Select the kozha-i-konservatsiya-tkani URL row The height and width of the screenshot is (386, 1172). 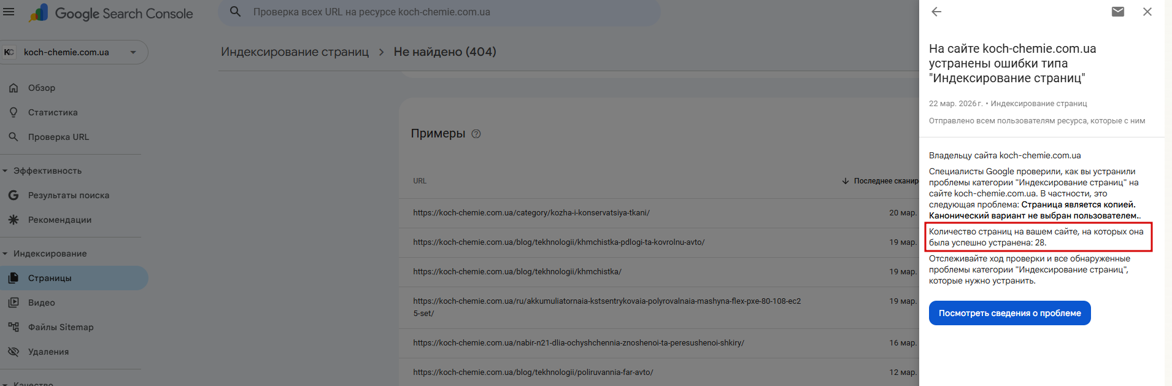tap(659, 213)
